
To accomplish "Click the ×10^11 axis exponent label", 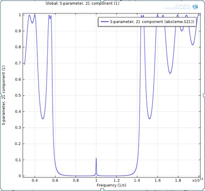I will [197, 180].
